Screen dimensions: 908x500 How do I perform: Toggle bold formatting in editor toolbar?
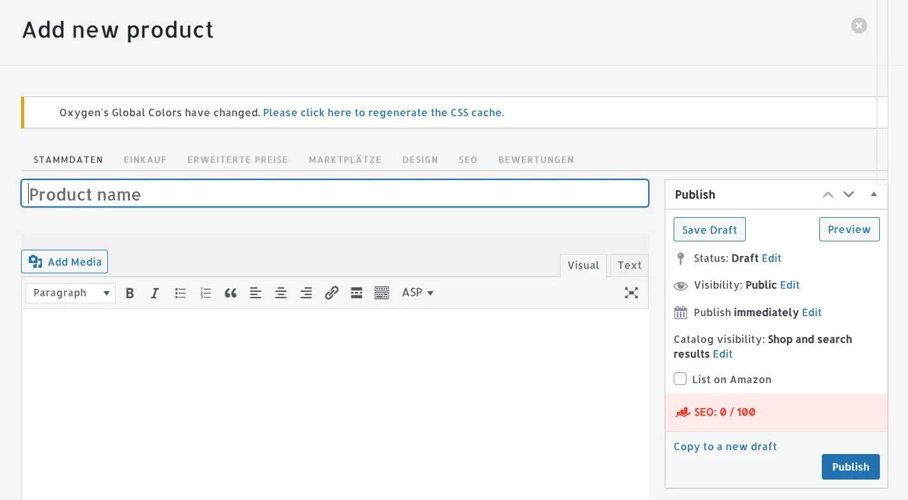tap(130, 293)
